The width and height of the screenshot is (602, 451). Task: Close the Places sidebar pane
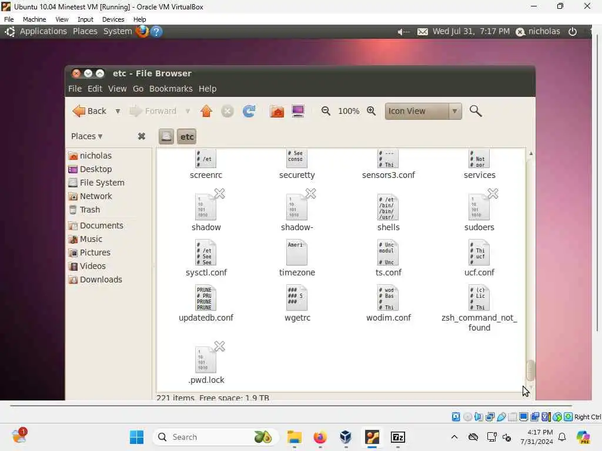(x=141, y=136)
